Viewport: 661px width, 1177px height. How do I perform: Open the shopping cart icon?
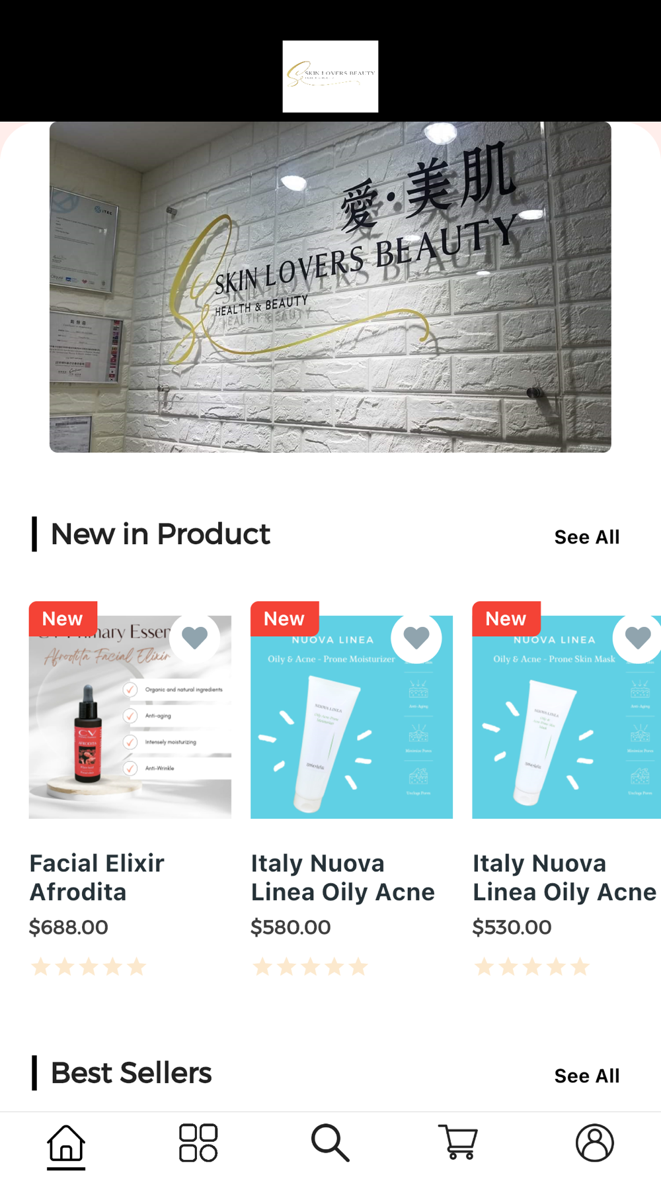(x=458, y=1143)
